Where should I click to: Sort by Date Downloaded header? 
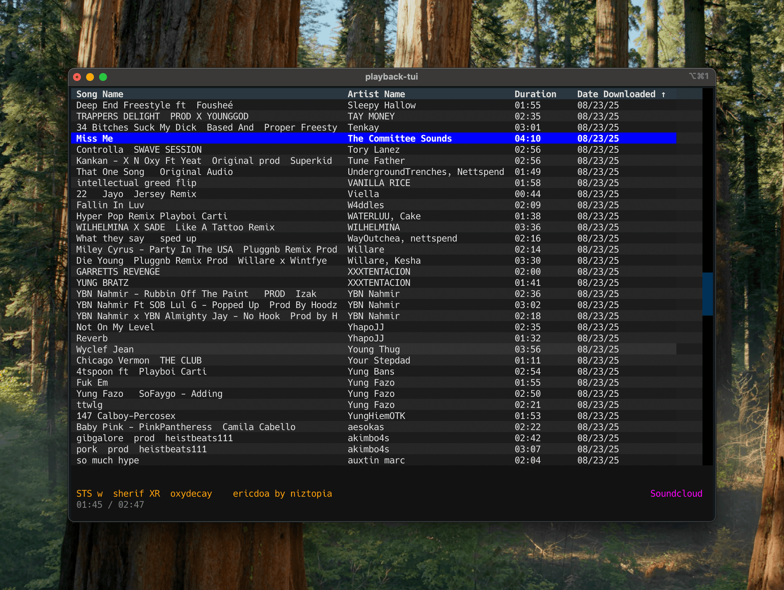pyautogui.click(x=616, y=94)
